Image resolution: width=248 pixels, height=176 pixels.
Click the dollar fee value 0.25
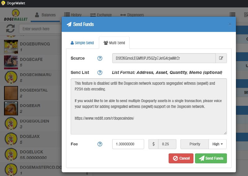click(167, 144)
